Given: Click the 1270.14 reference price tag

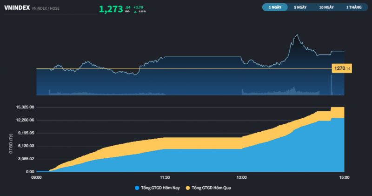Looking at the screenshot, I should [342, 69].
